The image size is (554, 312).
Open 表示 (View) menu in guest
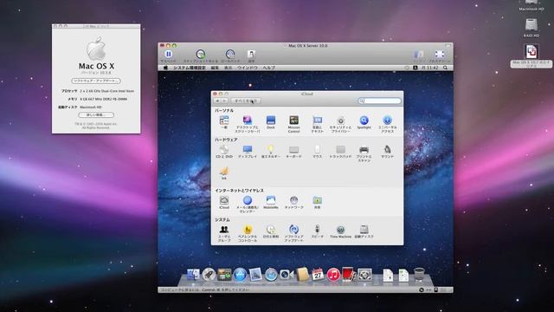[229, 68]
